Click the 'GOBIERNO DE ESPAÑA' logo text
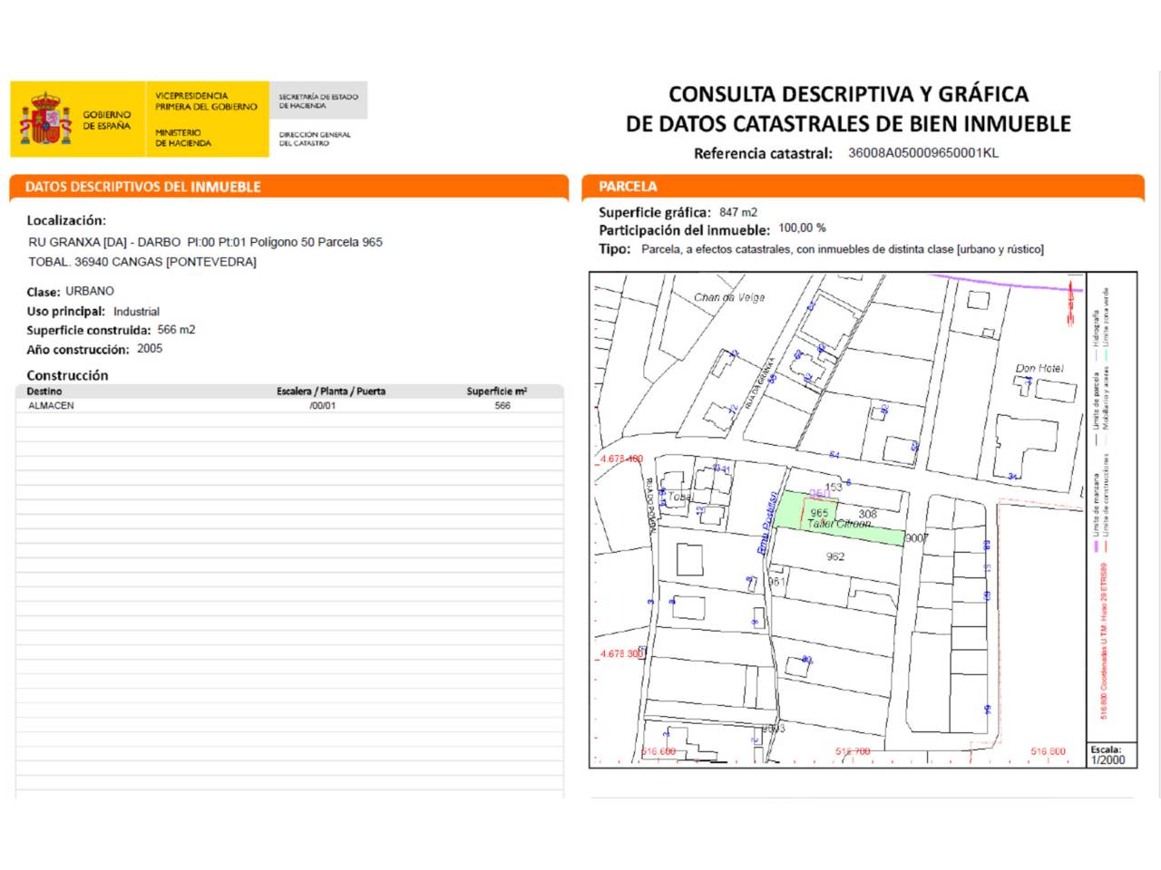The width and height of the screenshot is (1161, 870). coord(107,121)
